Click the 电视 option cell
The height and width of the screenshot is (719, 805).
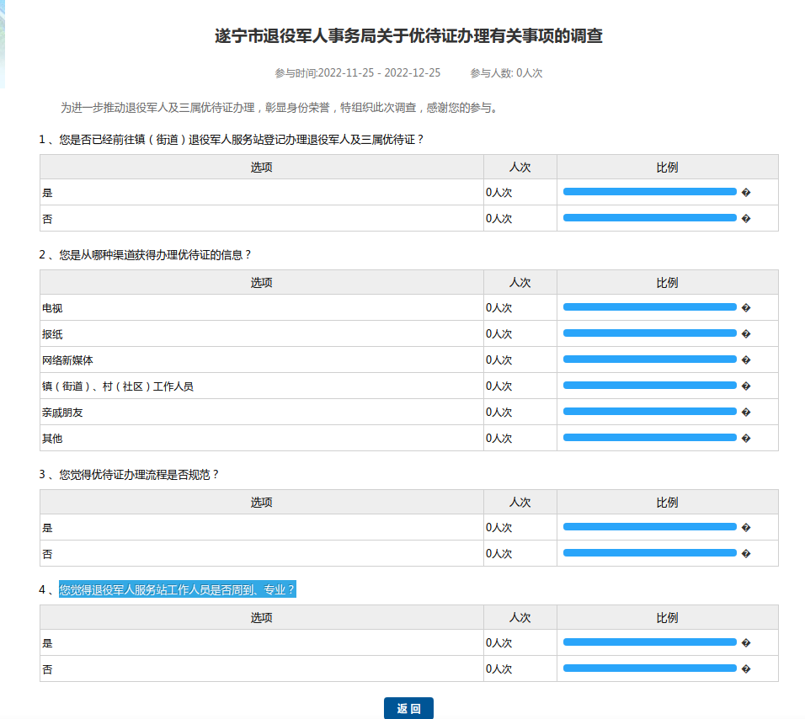[52, 308]
